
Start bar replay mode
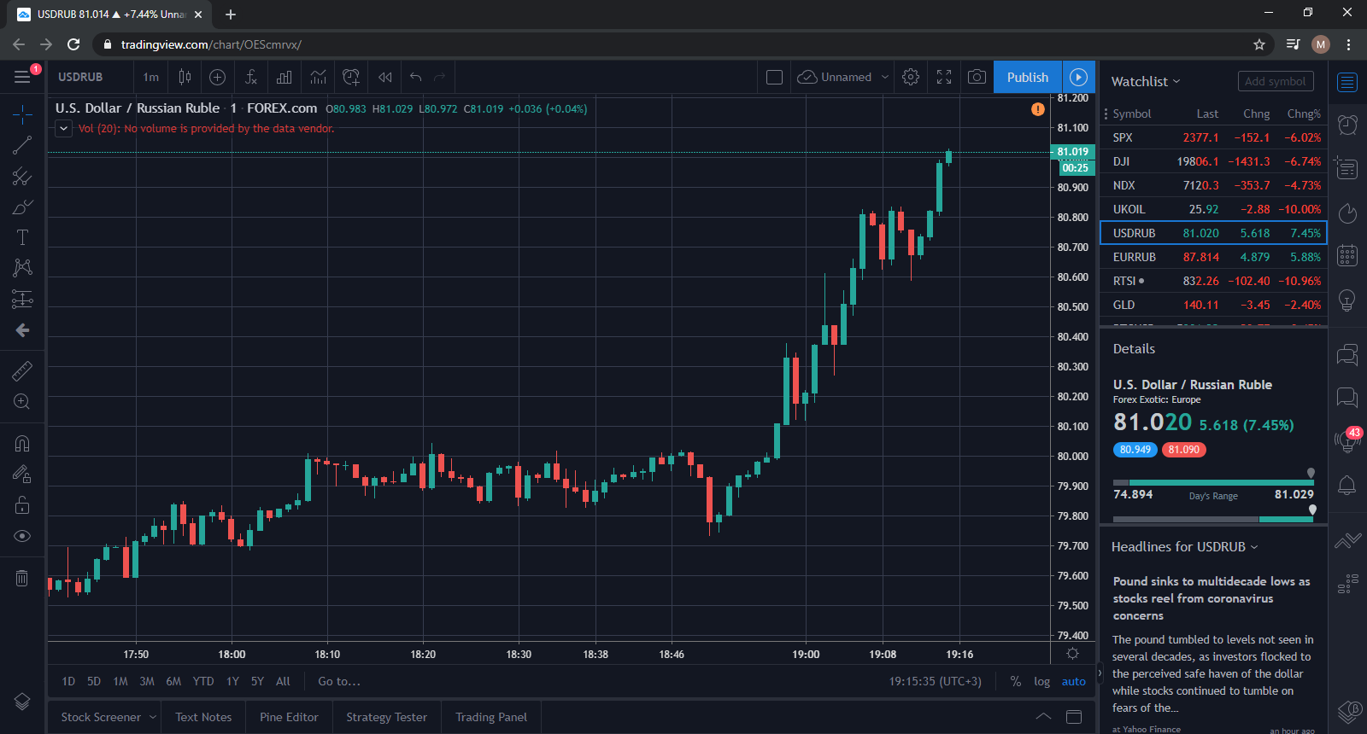pos(385,77)
